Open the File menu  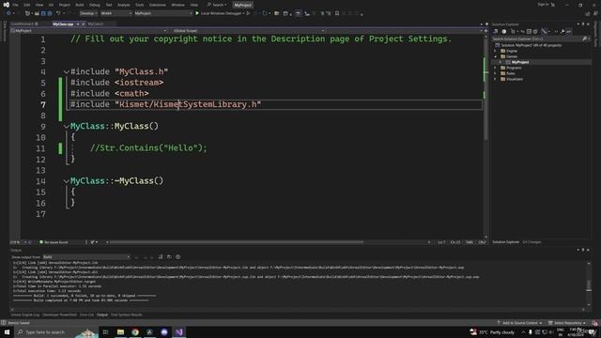click(15, 5)
